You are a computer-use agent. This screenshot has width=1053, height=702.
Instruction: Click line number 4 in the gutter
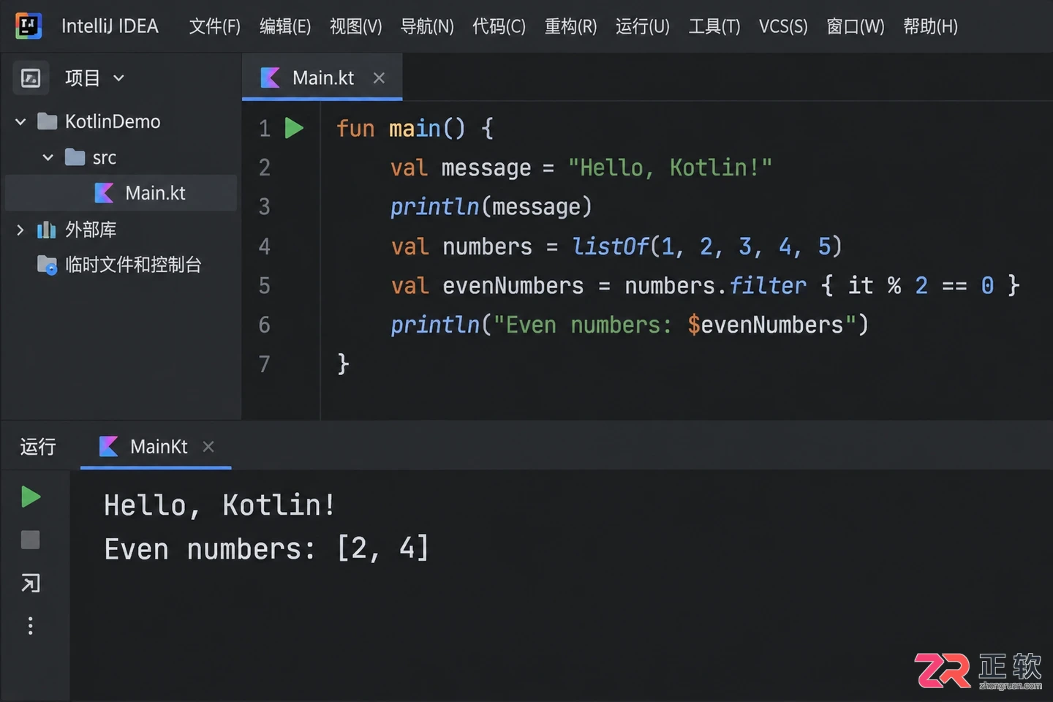click(x=265, y=246)
